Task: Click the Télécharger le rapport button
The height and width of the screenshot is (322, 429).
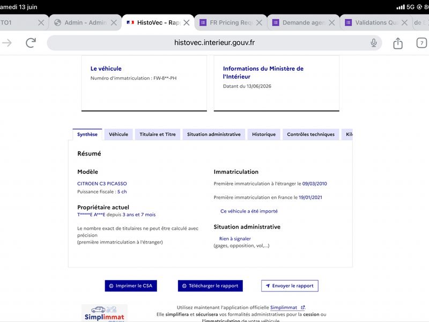Action: pyautogui.click(x=210, y=286)
